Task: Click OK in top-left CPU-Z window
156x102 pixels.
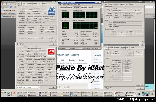Action: tap(53, 44)
